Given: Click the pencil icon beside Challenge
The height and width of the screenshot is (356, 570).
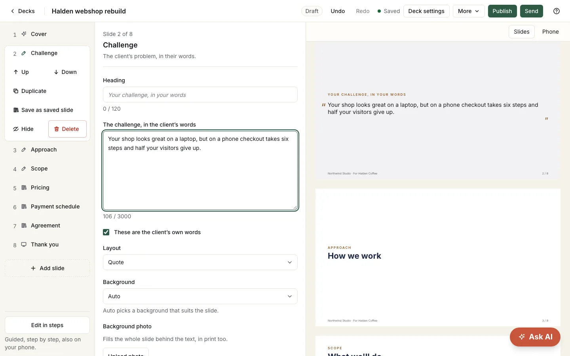Looking at the screenshot, I should [x=24, y=53].
